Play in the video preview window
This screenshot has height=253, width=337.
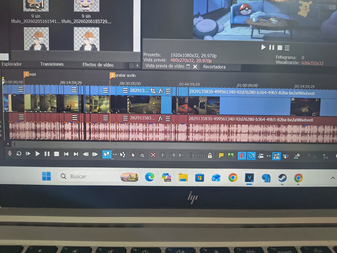click(x=263, y=47)
